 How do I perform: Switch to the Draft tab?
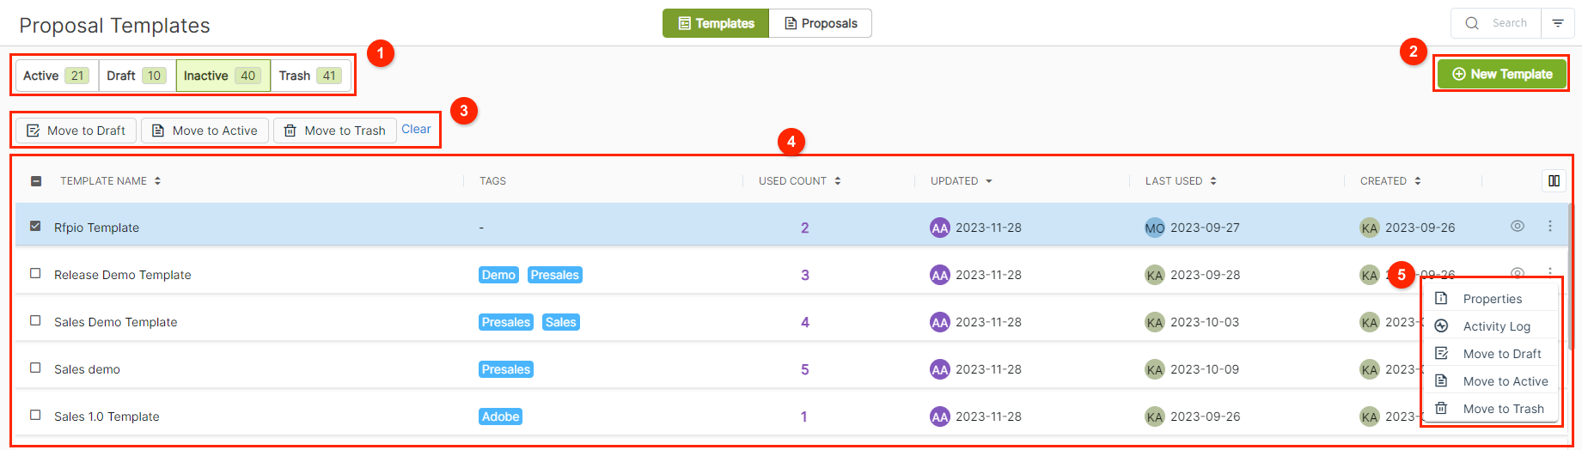pyautogui.click(x=137, y=76)
